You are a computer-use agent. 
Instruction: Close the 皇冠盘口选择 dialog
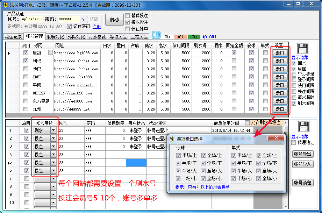tap(276, 138)
